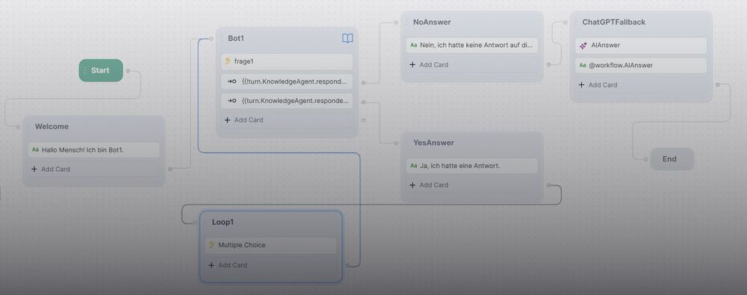Select the AIAnswer card in ChatGPTFallback
Image resolution: width=747 pixels, height=295 pixels.
point(641,46)
